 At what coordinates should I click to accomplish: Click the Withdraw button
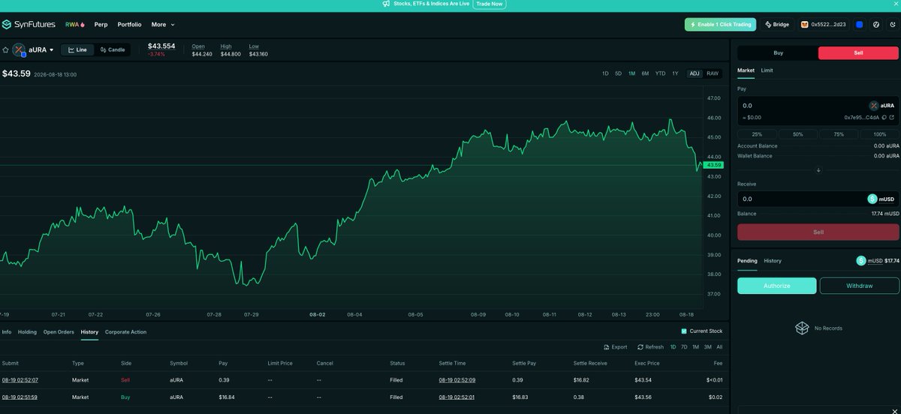[x=859, y=286]
